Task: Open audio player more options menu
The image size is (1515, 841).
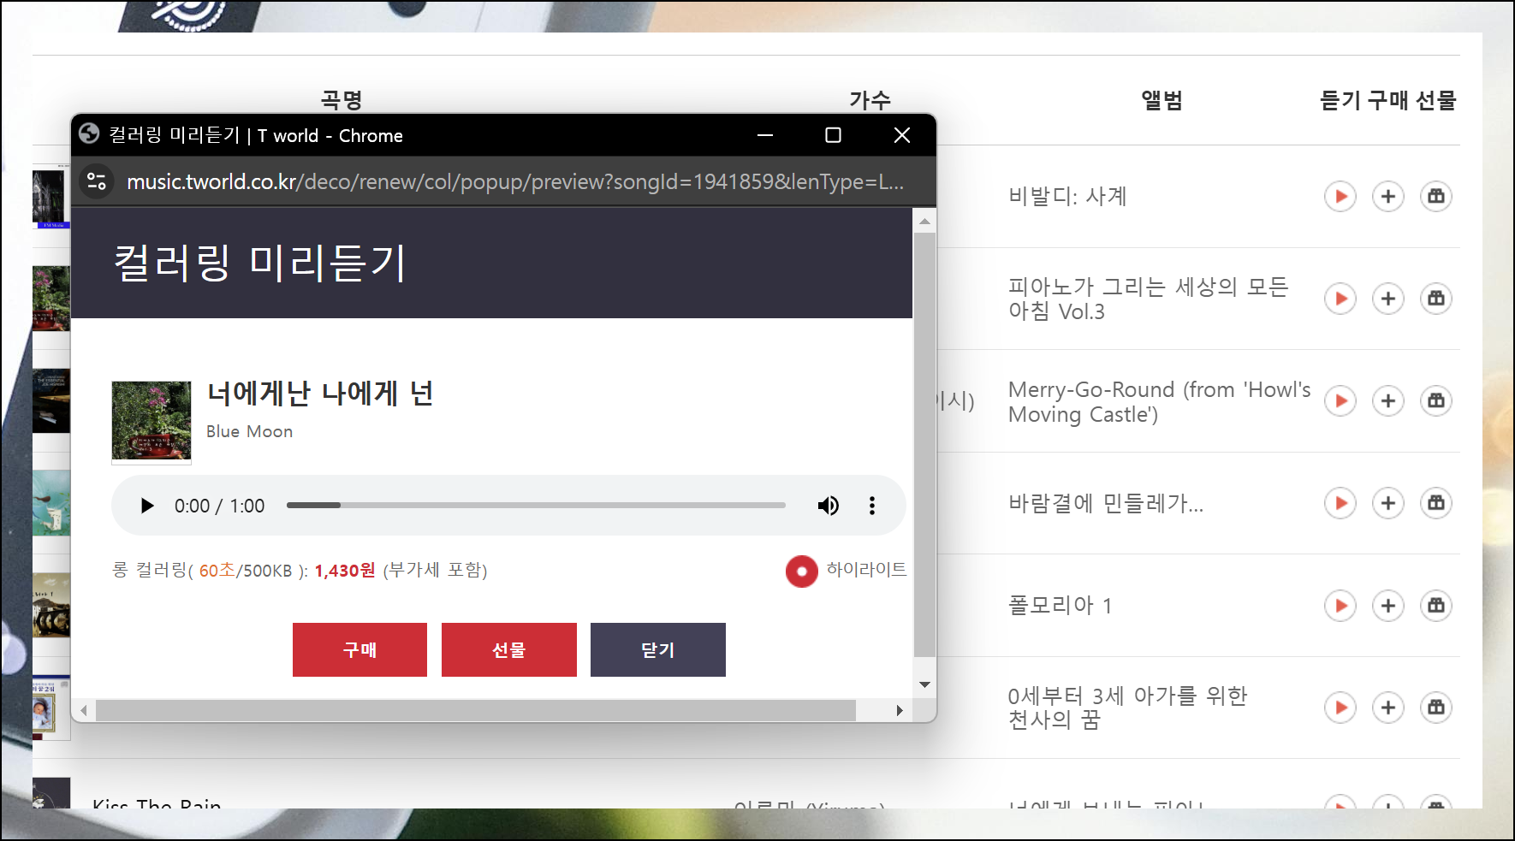Action: (x=872, y=506)
